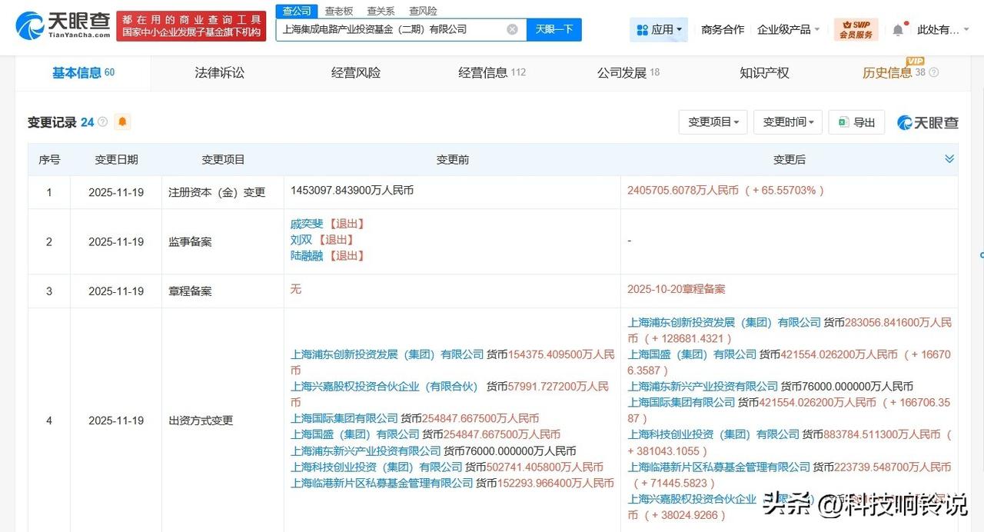Open 上海国际集团有限公司 link in 变更前 column
Screen dimensions: 984x532
tap(344, 419)
